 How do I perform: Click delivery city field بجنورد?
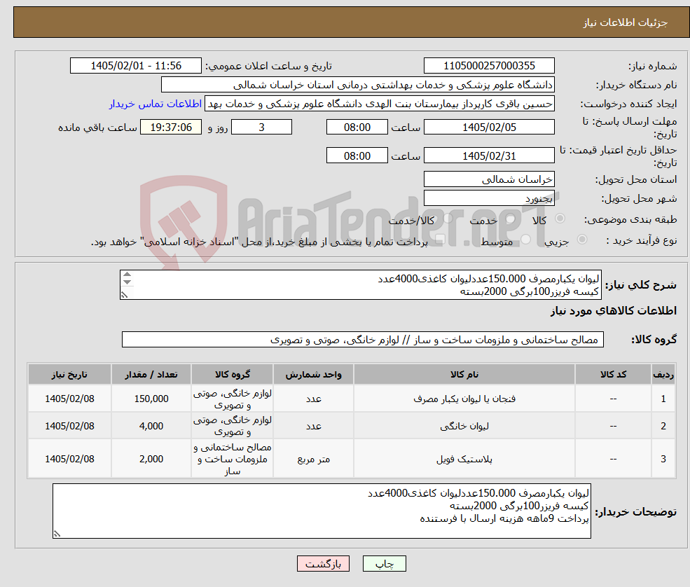coord(489,198)
